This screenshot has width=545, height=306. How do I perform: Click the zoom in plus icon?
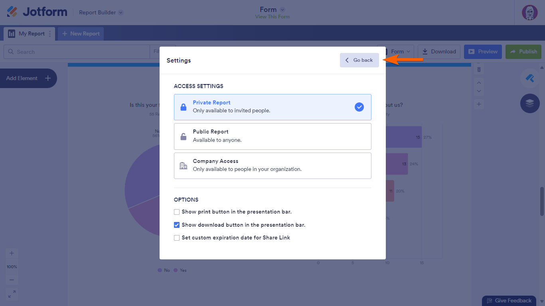(12, 253)
